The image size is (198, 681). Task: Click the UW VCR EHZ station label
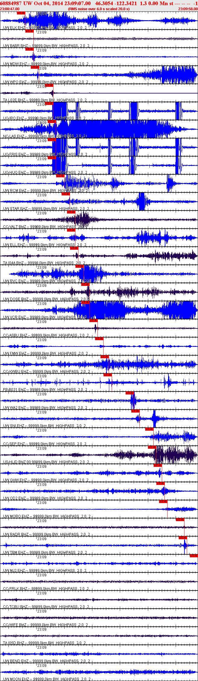coord(45,317)
